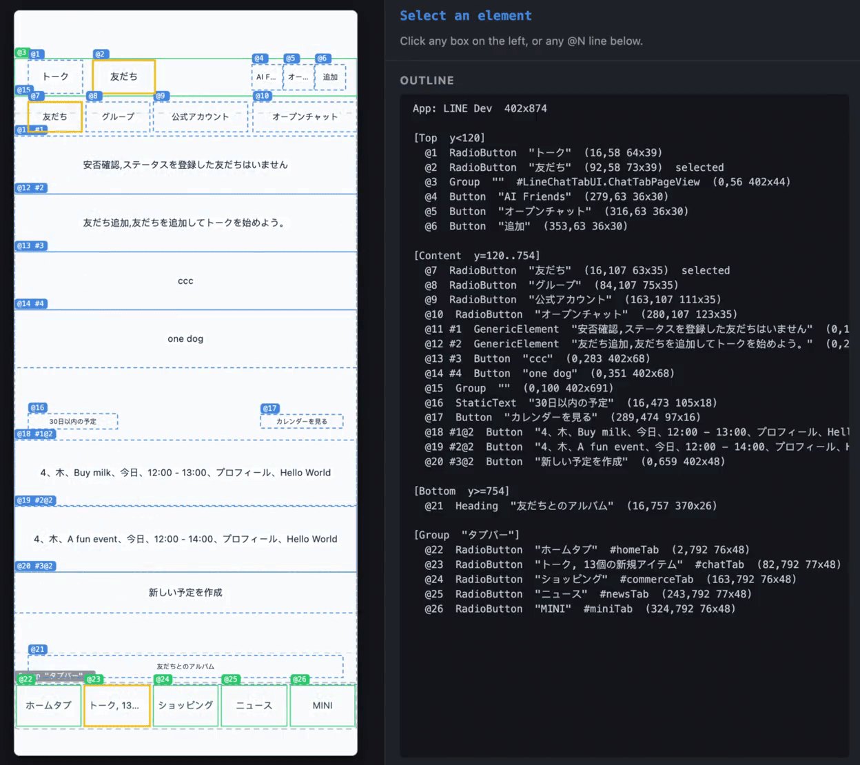
Task: Switch to the MINI tab
Action: [x=322, y=705]
